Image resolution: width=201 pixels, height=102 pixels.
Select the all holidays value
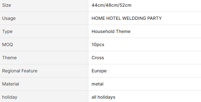[103, 97]
